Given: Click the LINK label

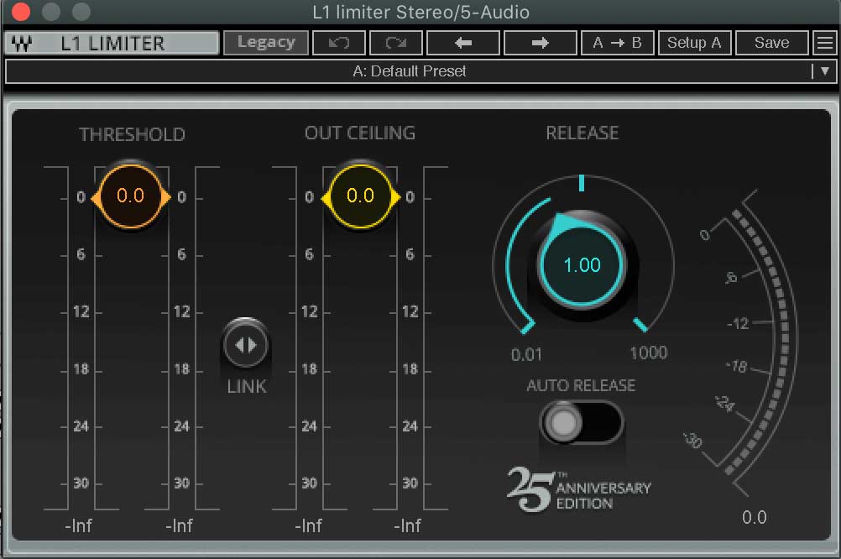Looking at the screenshot, I should [247, 387].
